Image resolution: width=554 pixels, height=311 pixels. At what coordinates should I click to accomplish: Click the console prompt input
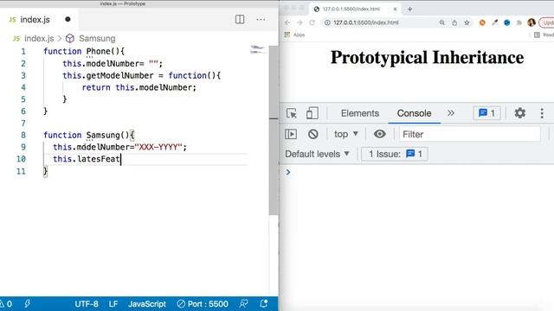coord(421,172)
